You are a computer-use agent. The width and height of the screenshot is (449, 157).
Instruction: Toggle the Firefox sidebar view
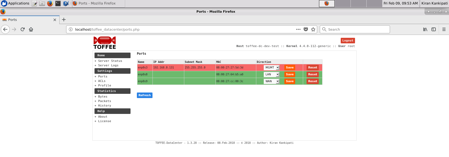pos(434,29)
